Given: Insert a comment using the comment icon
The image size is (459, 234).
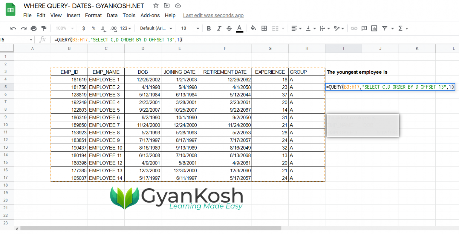Looking at the screenshot, I should [364, 28].
